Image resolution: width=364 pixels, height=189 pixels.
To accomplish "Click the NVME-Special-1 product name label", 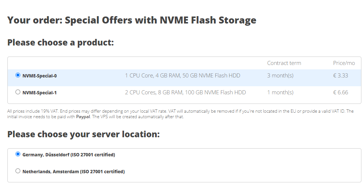I will (39, 93).
